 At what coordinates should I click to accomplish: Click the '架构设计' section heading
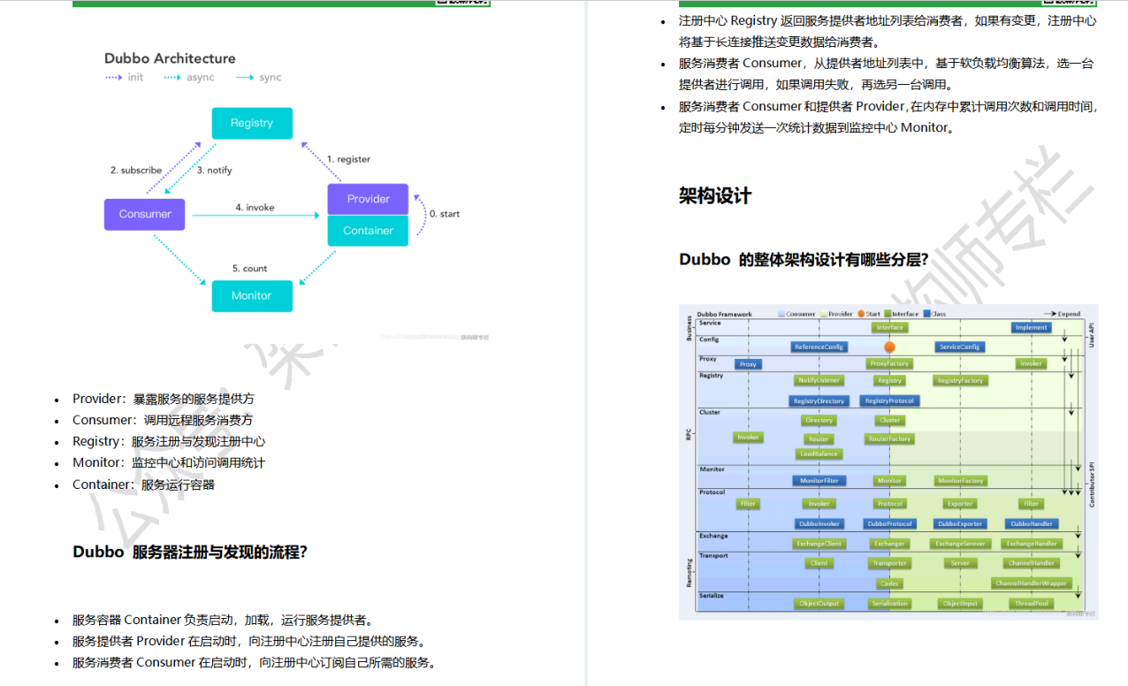coord(715,196)
